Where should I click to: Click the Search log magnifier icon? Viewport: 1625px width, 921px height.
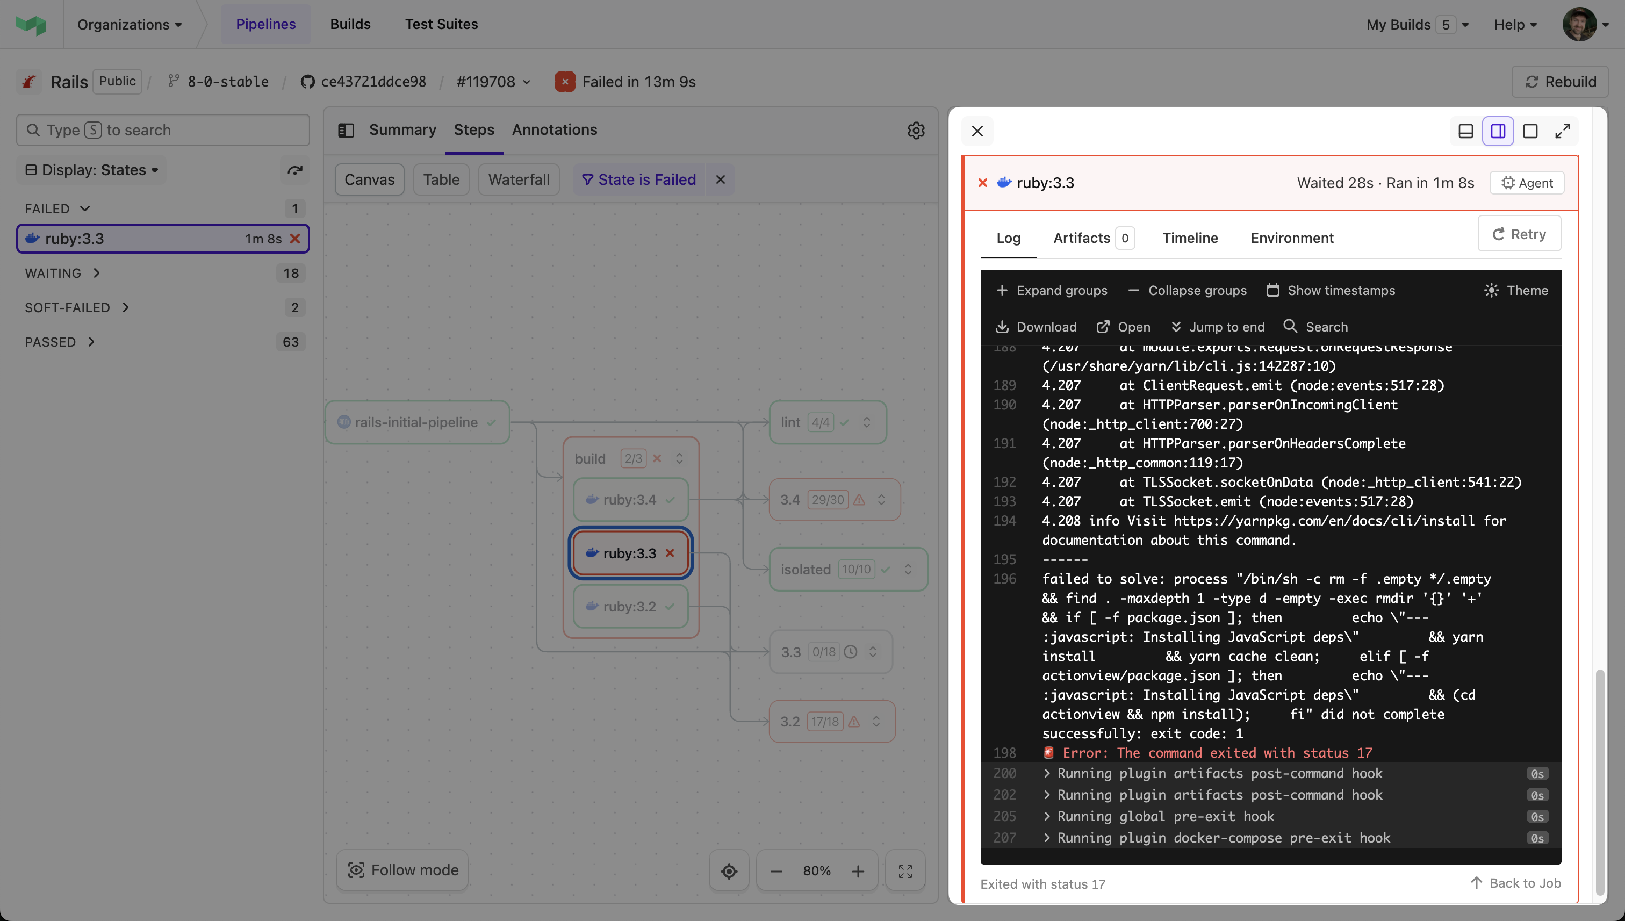[x=1290, y=326]
